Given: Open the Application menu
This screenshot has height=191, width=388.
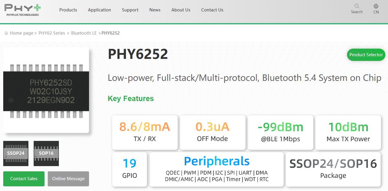Looking at the screenshot, I should click(x=99, y=10).
